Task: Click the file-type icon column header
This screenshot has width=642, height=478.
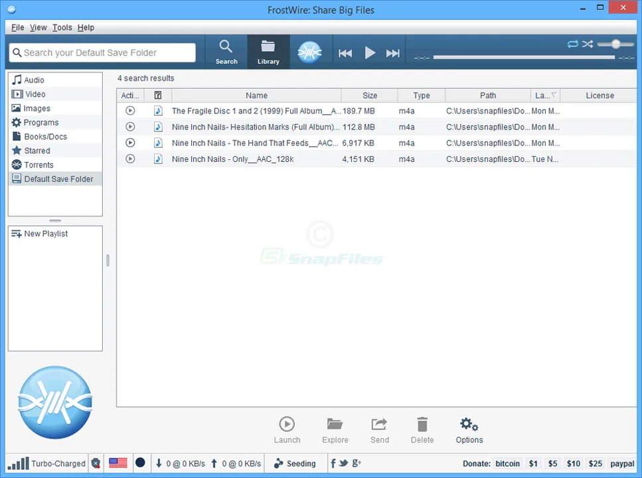Action: [x=157, y=96]
